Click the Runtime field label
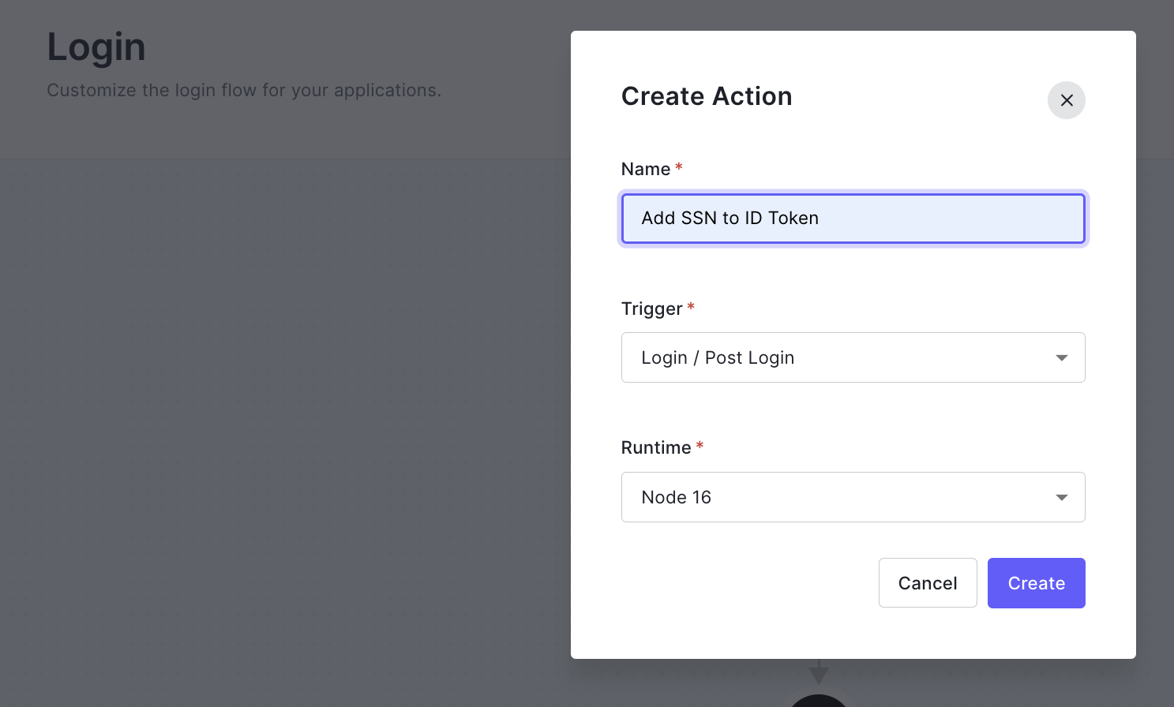 tap(655, 447)
